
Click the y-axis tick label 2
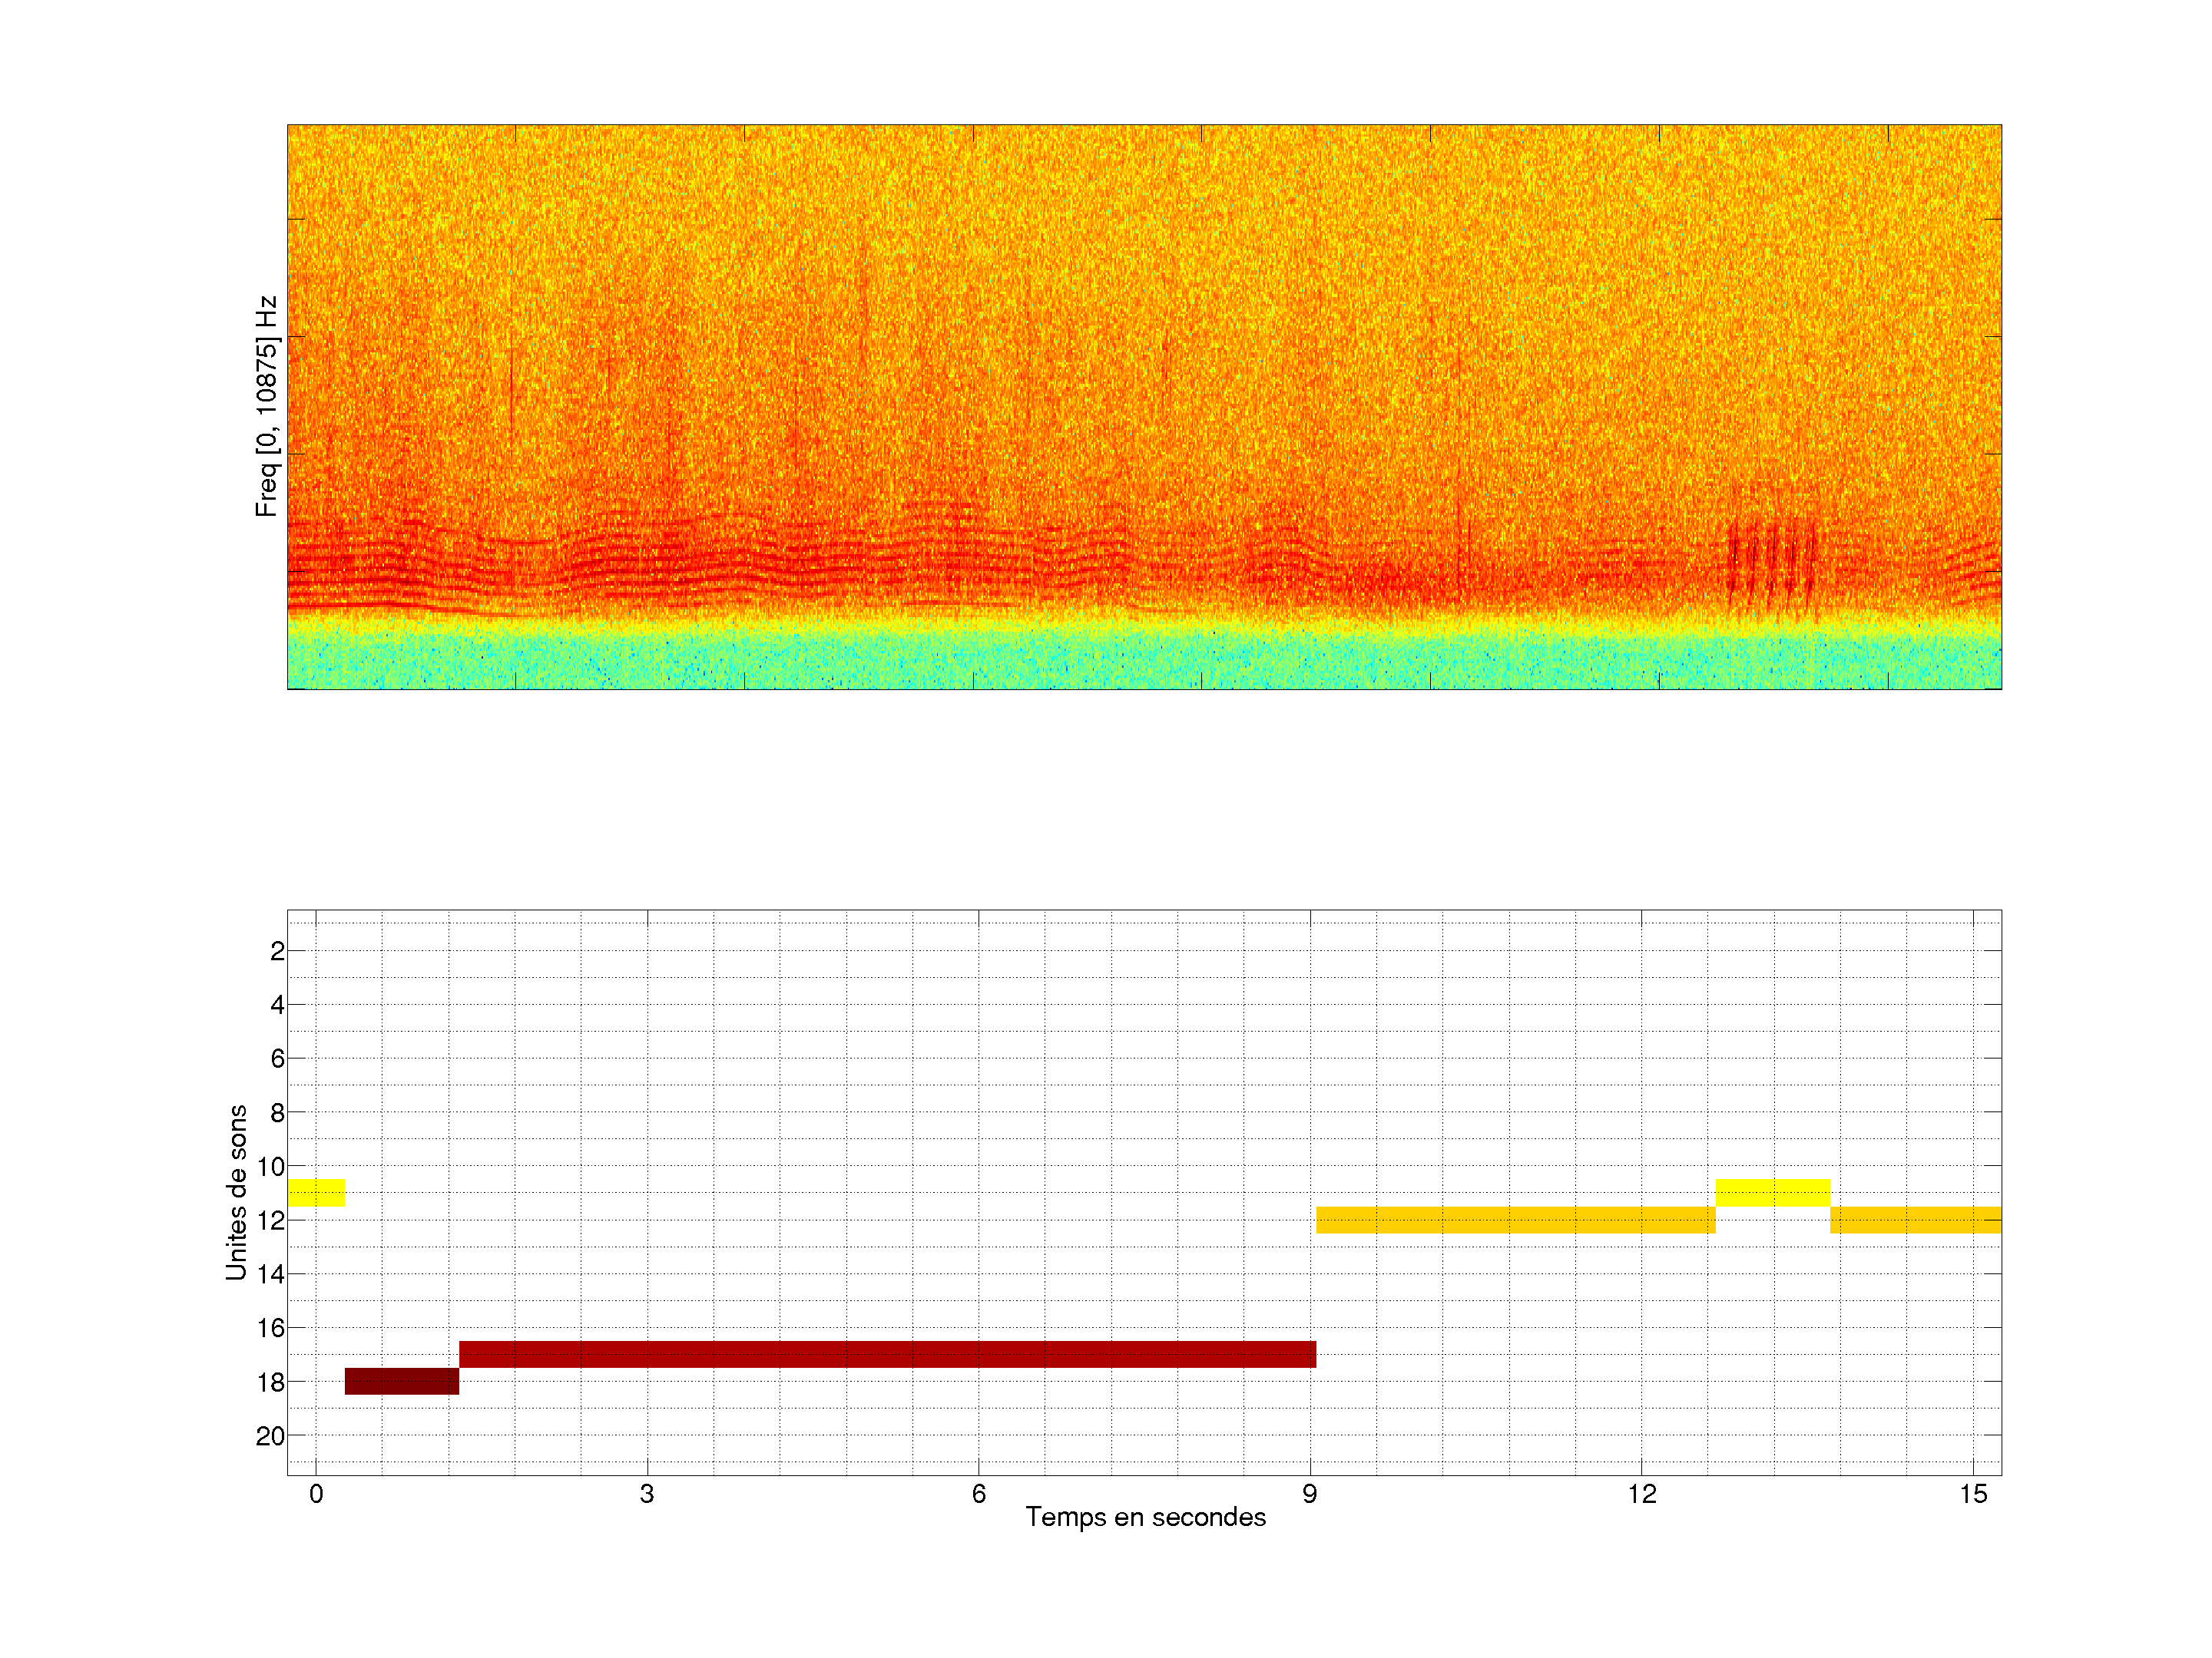pyautogui.click(x=277, y=951)
